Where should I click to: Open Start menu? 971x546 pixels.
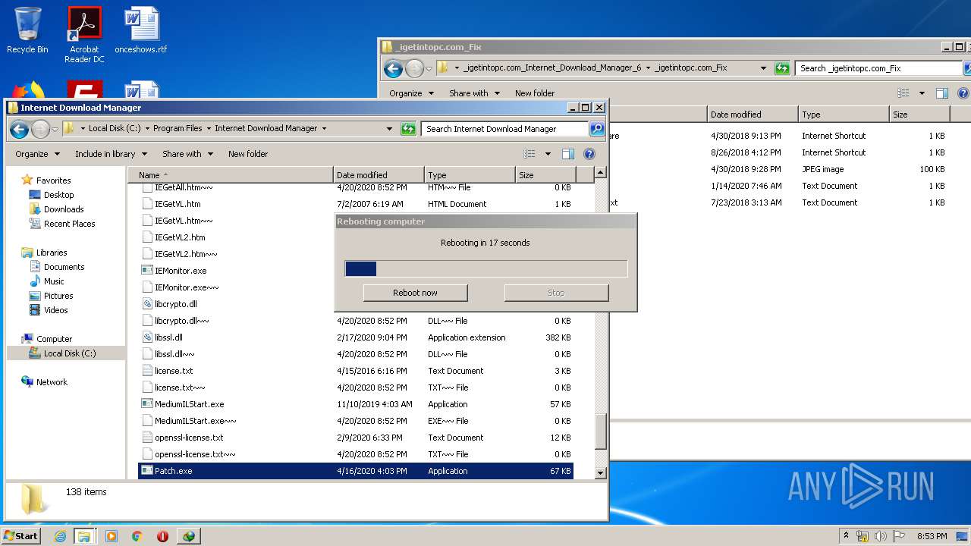pos(21,536)
